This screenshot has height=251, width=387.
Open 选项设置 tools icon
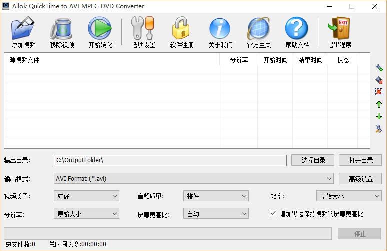point(143,28)
